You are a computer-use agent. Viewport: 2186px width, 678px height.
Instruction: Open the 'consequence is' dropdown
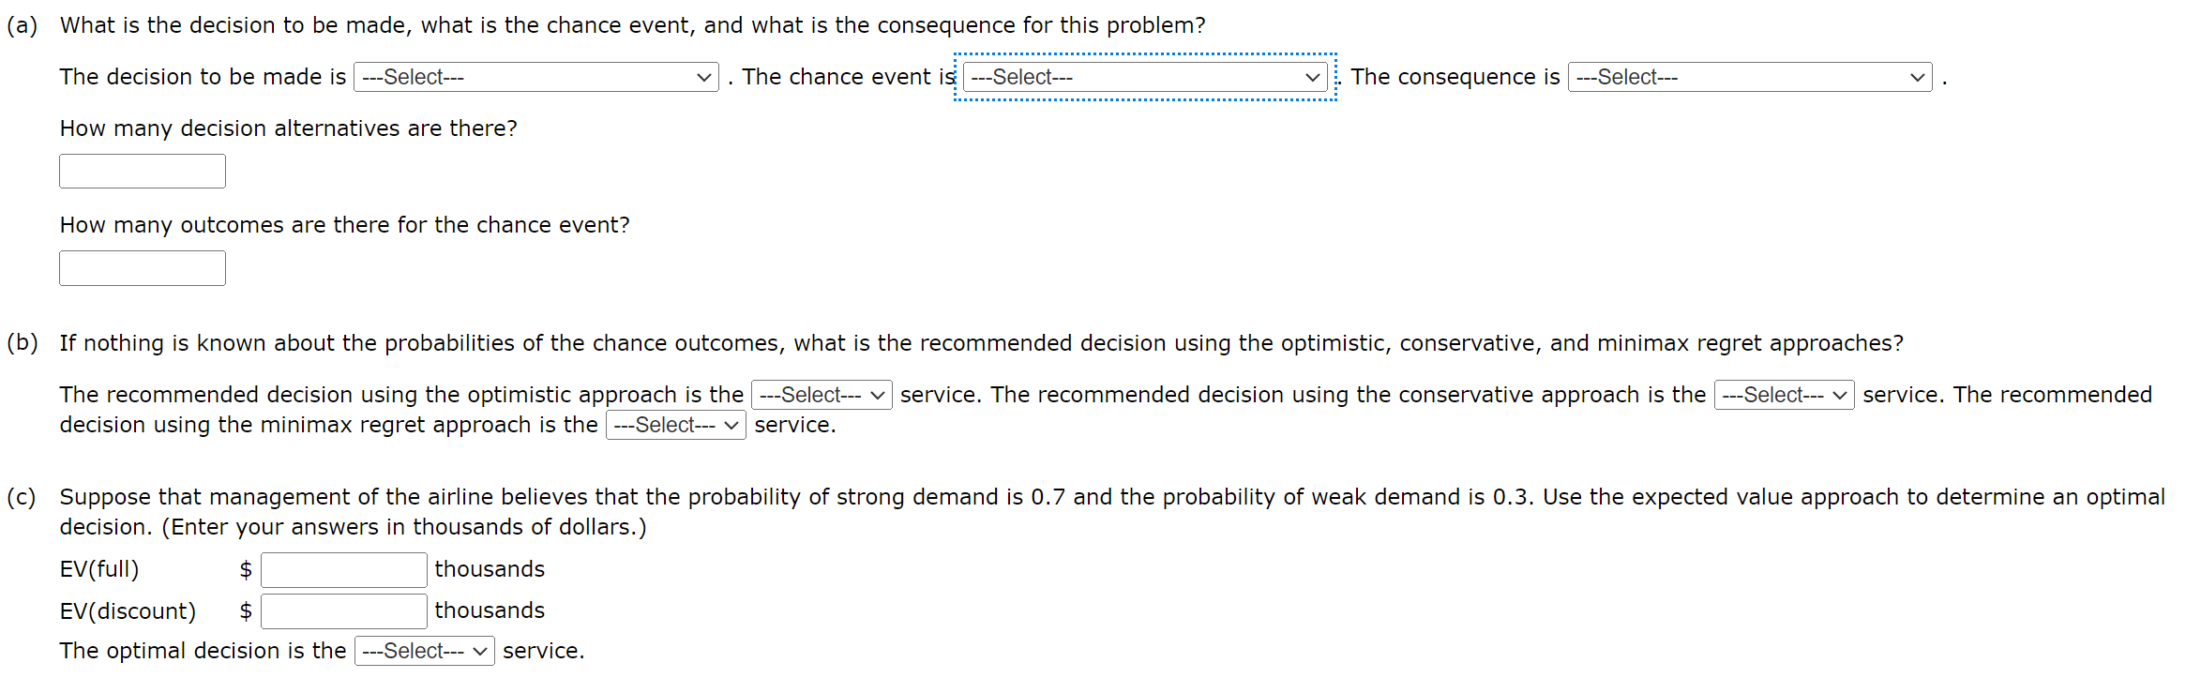pos(1750,77)
